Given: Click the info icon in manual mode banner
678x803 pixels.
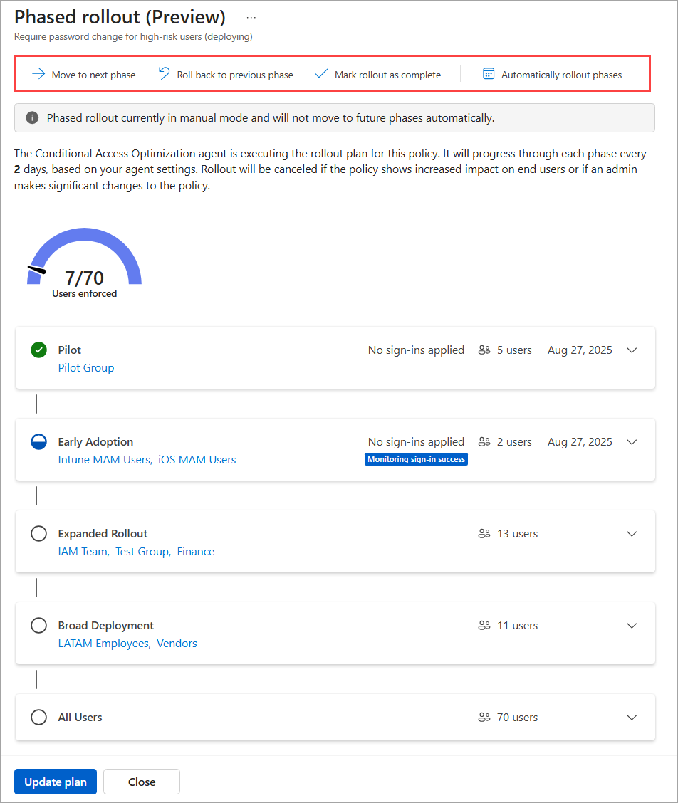Looking at the screenshot, I should pyautogui.click(x=32, y=117).
